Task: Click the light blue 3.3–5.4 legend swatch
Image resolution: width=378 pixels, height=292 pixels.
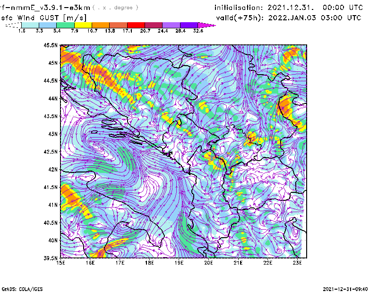Action: (48, 25)
